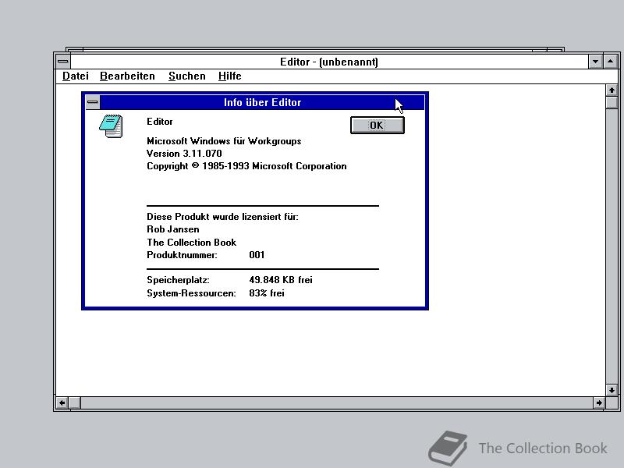Open the Suchen menu
The width and height of the screenshot is (624, 468).
[187, 76]
